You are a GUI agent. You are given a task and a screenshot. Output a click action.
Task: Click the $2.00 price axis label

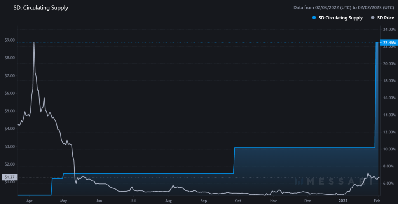point(10,164)
